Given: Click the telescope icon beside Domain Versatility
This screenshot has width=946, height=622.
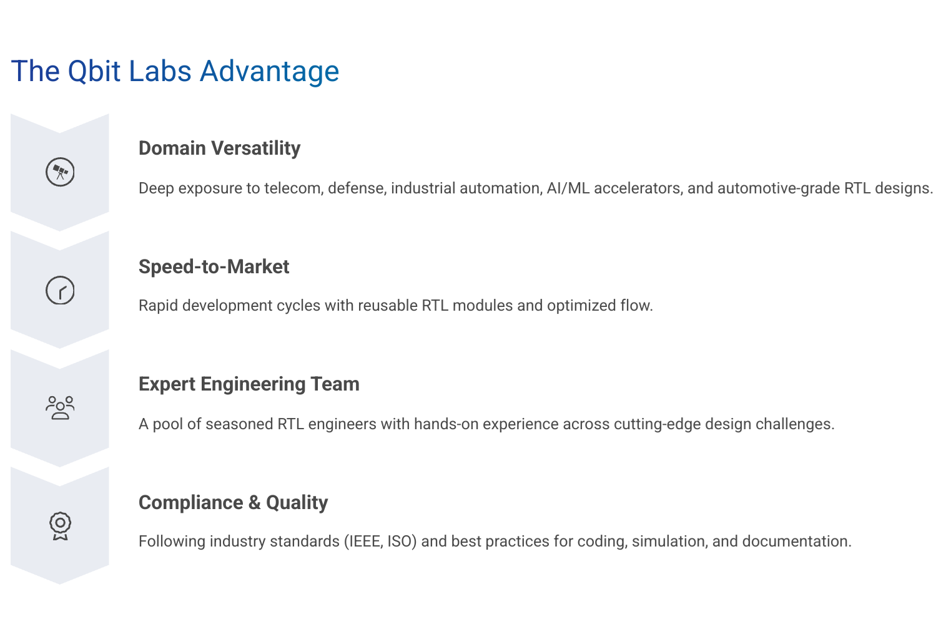Looking at the screenshot, I should point(60,172).
